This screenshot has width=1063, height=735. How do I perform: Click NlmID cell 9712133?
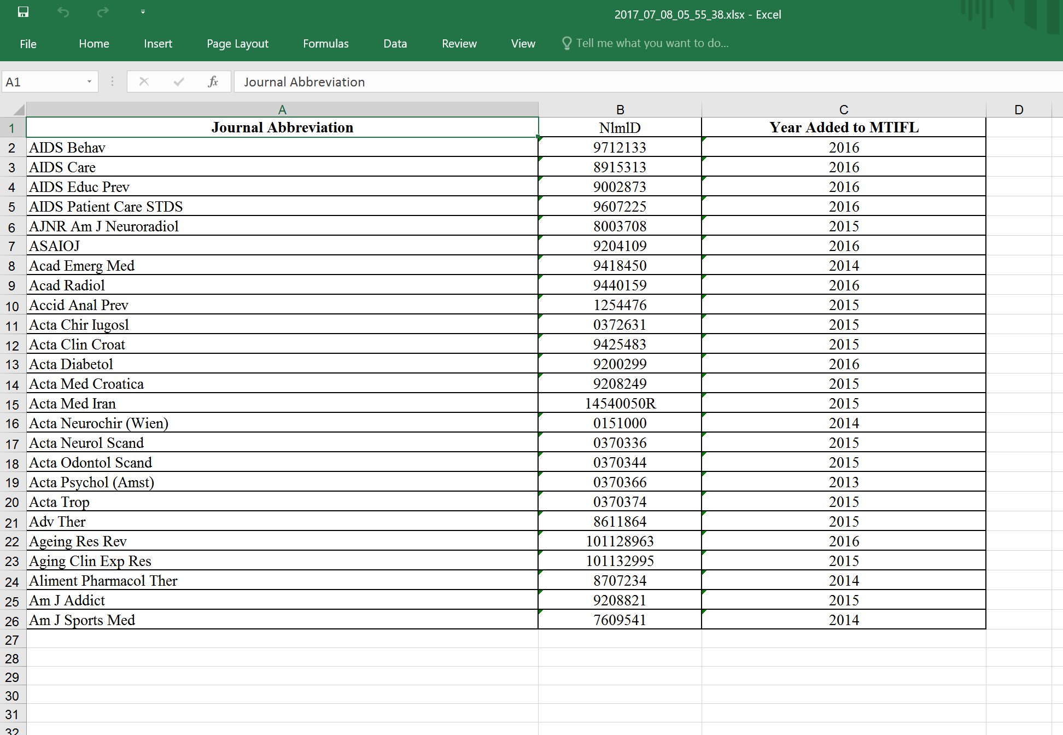(620, 147)
